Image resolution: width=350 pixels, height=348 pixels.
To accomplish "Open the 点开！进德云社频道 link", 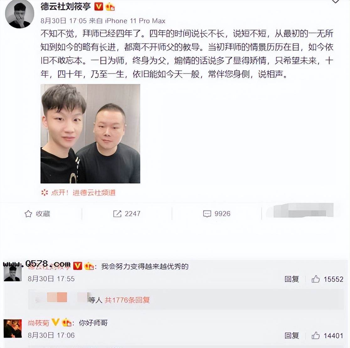I will click(78, 192).
